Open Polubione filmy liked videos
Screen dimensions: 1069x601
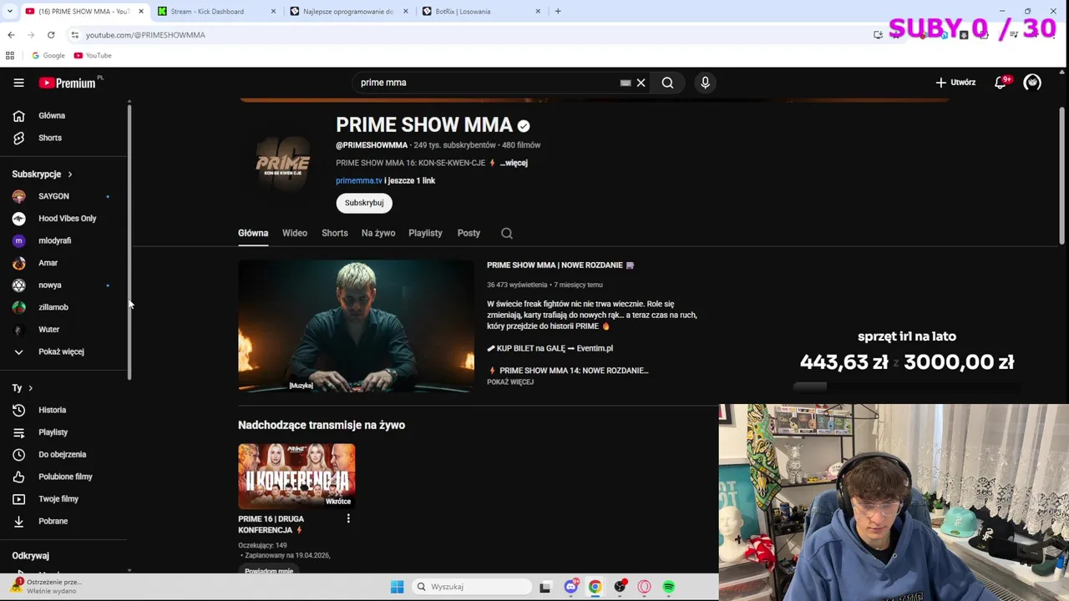[67, 477]
